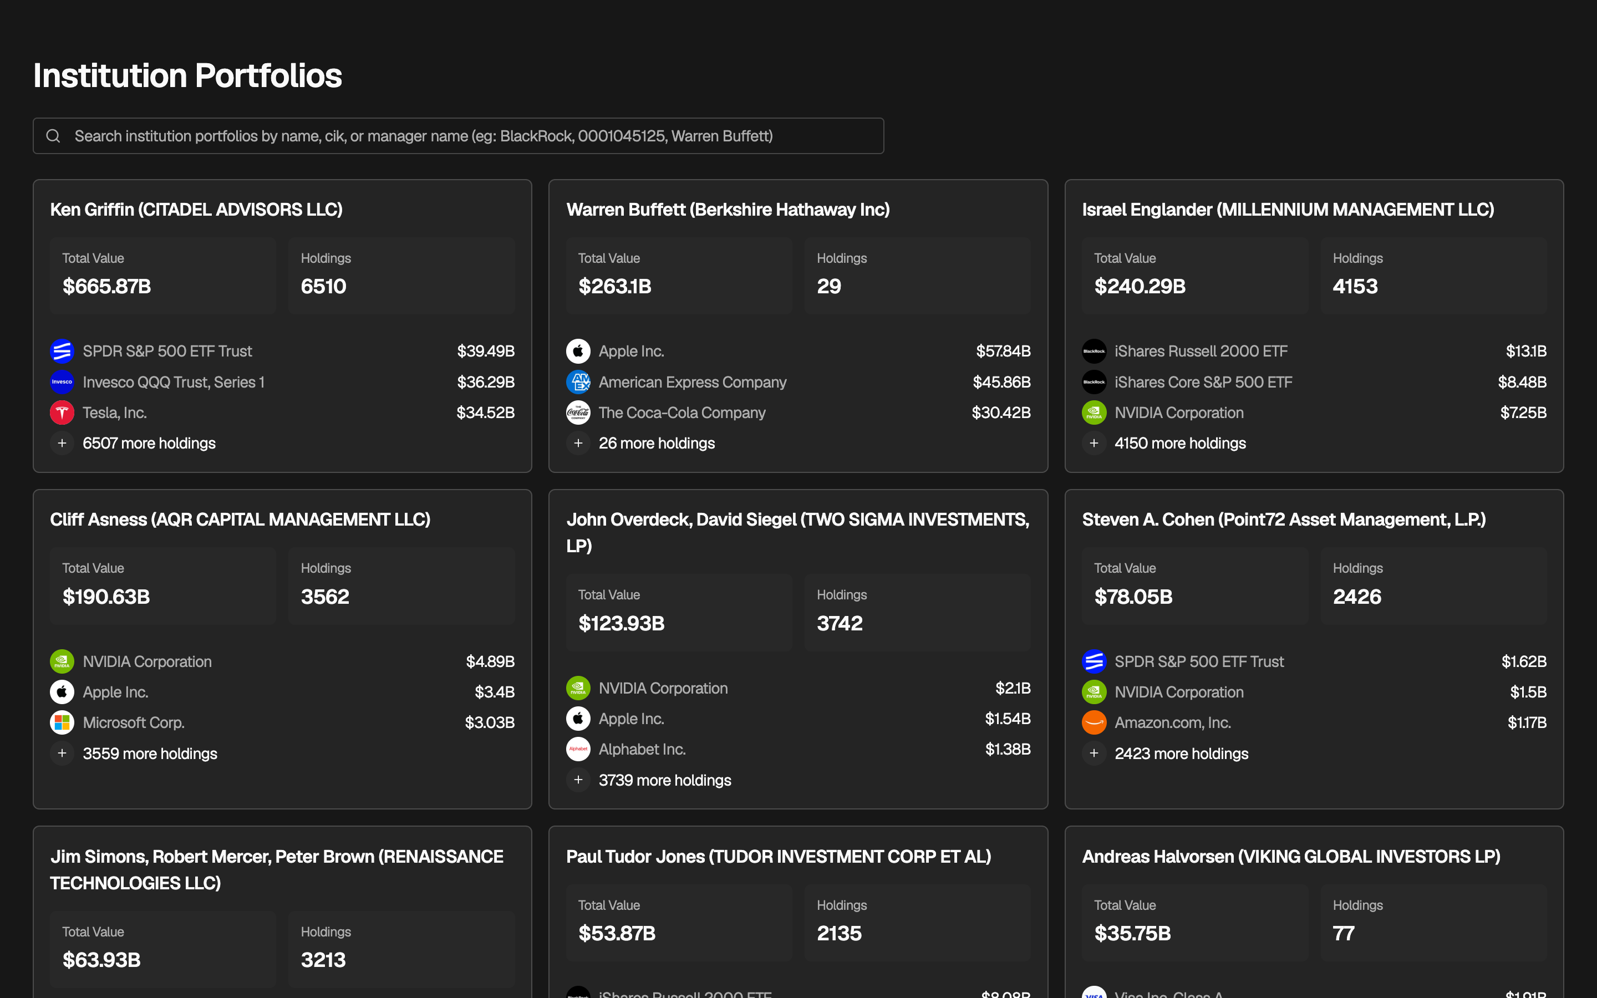Click 'American Express Company' holding name

pyautogui.click(x=692, y=382)
